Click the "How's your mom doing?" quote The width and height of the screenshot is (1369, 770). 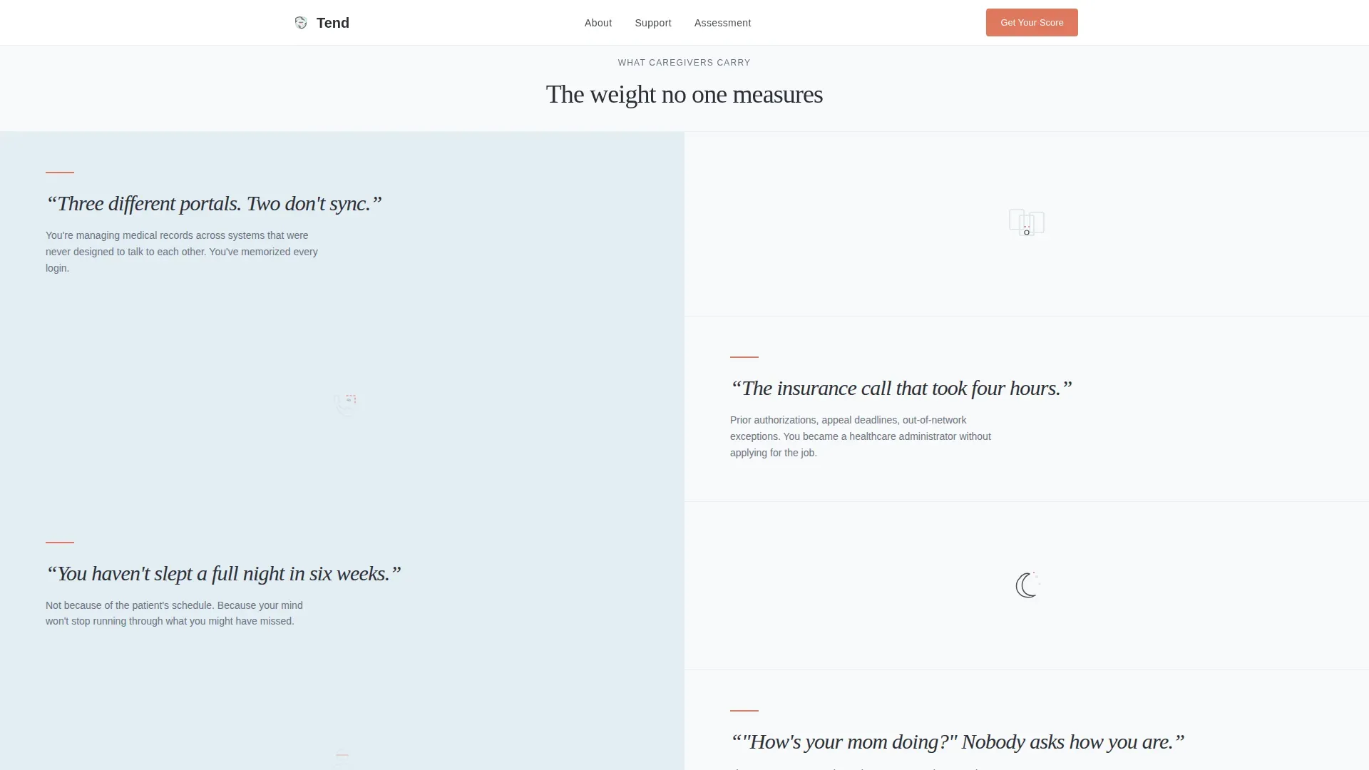tap(958, 742)
